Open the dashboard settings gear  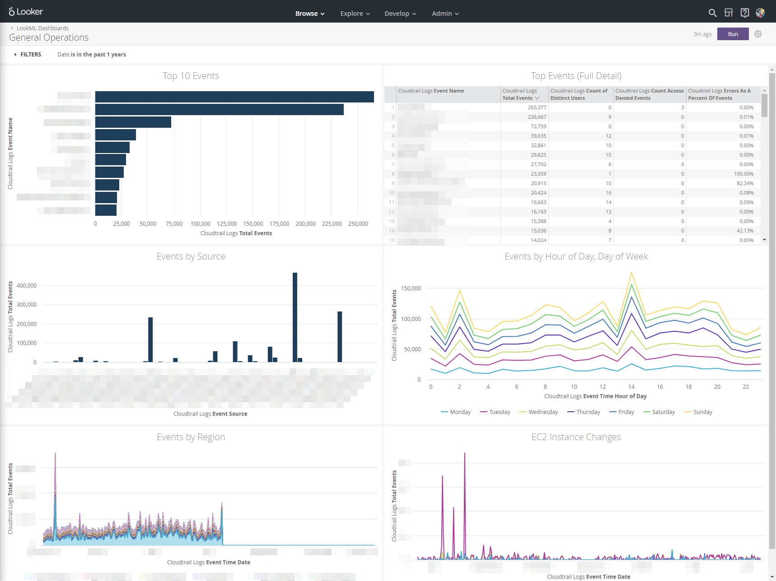[x=758, y=34]
